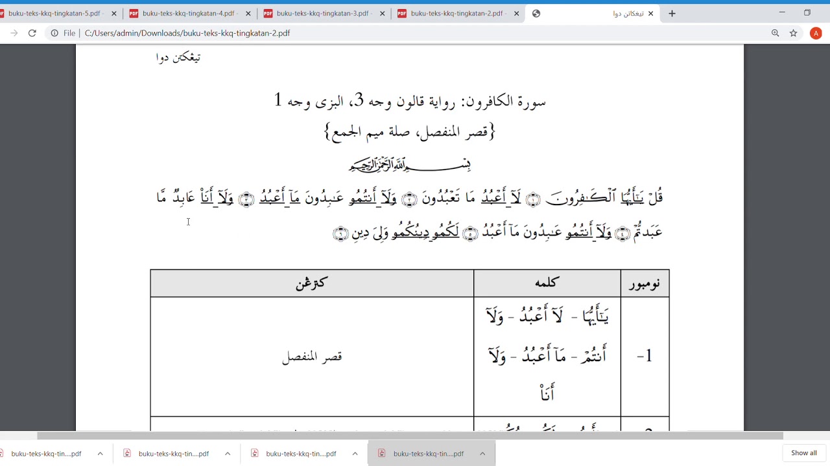This screenshot has width=830, height=466.
Task: Click table header كترڠن
Action: pyautogui.click(x=312, y=283)
